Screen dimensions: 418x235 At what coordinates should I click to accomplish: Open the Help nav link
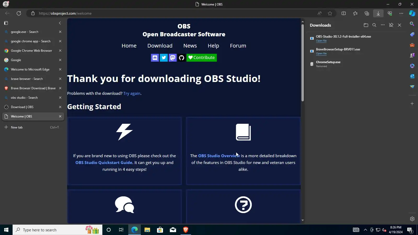pyautogui.click(x=213, y=46)
